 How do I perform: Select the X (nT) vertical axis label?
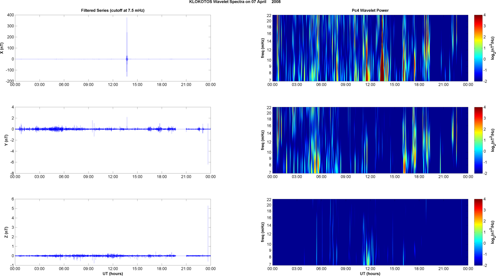[2, 48]
